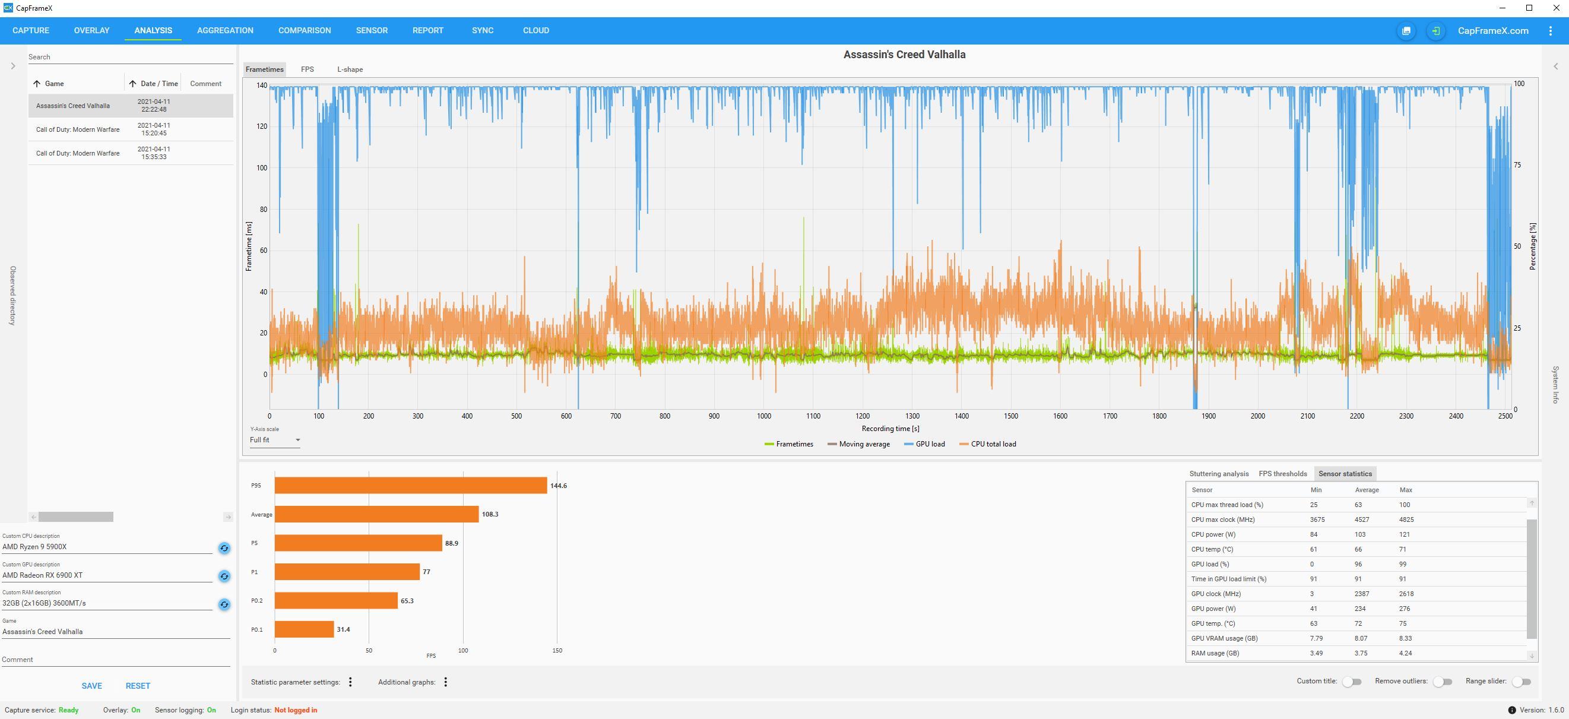Open Statistic parameter settings menu
The width and height of the screenshot is (1569, 719).
pyautogui.click(x=350, y=682)
